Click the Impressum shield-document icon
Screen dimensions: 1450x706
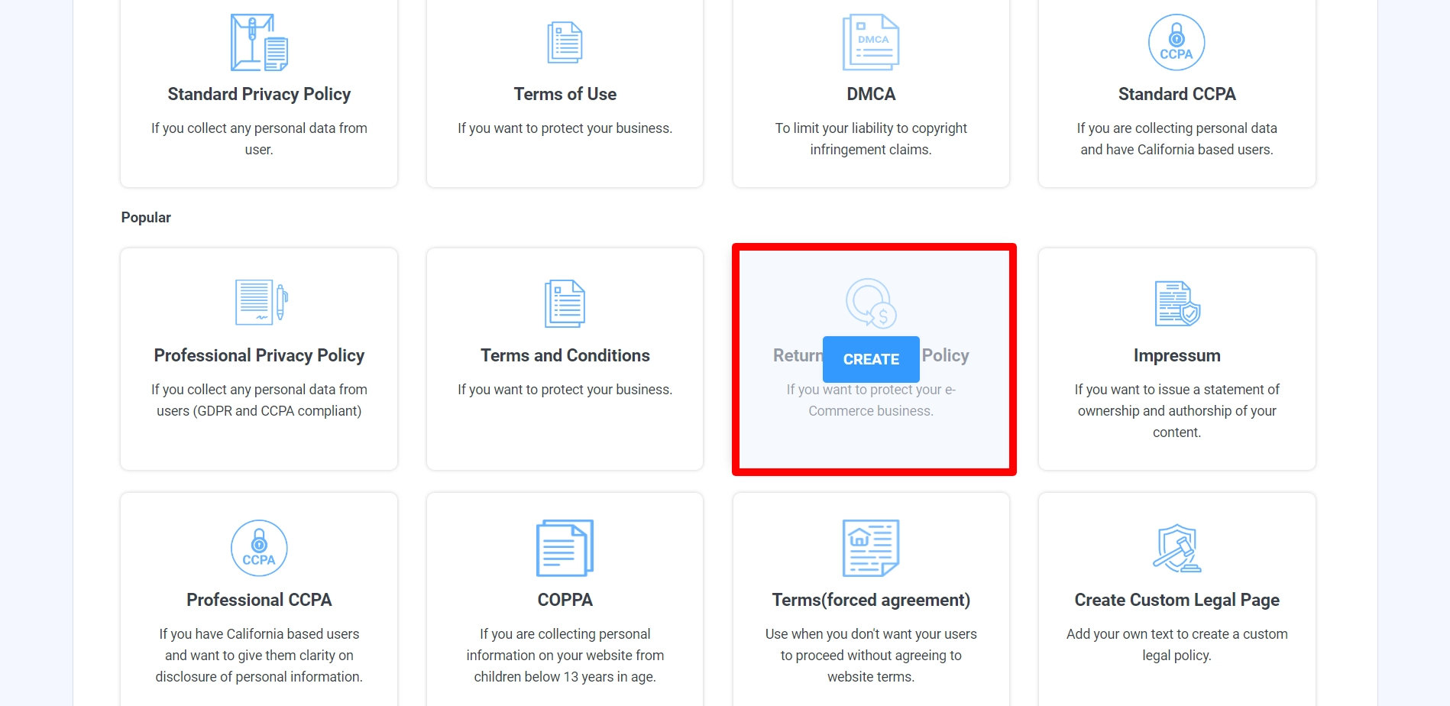tap(1177, 303)
